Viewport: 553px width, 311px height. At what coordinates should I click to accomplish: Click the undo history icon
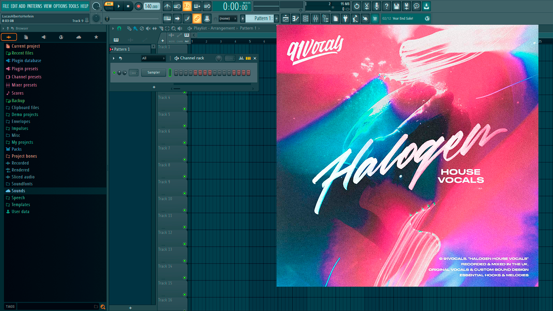pyautogui.click(x=357, y=6)
